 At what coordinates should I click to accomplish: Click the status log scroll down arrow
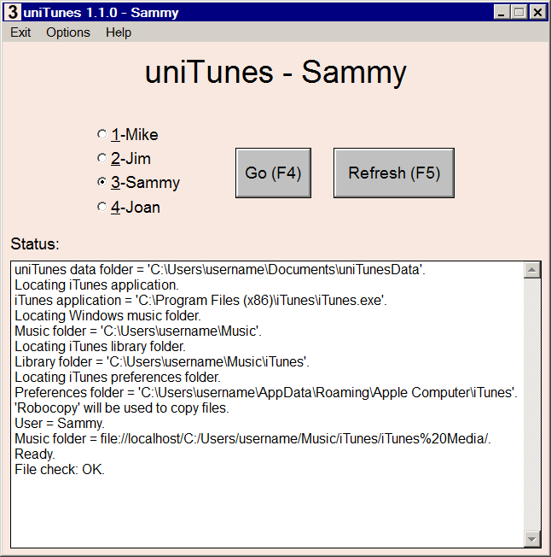[x=532, y=539]
